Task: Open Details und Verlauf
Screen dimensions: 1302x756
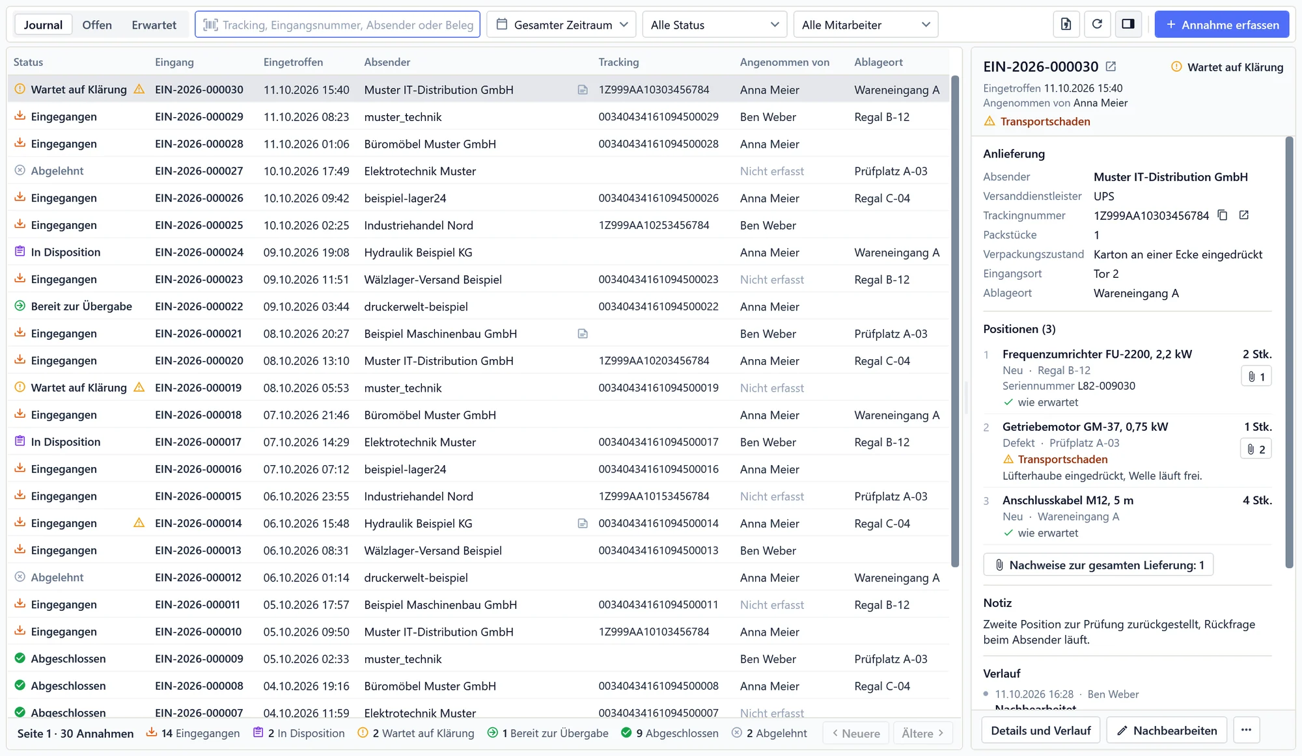Action: pyautogui.click(x=1040, y=731)
